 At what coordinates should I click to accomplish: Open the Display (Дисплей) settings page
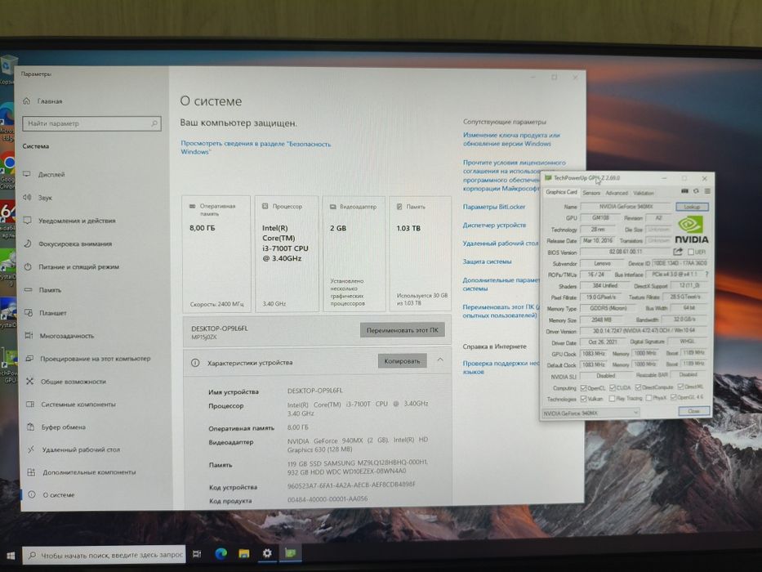(51, 174)
